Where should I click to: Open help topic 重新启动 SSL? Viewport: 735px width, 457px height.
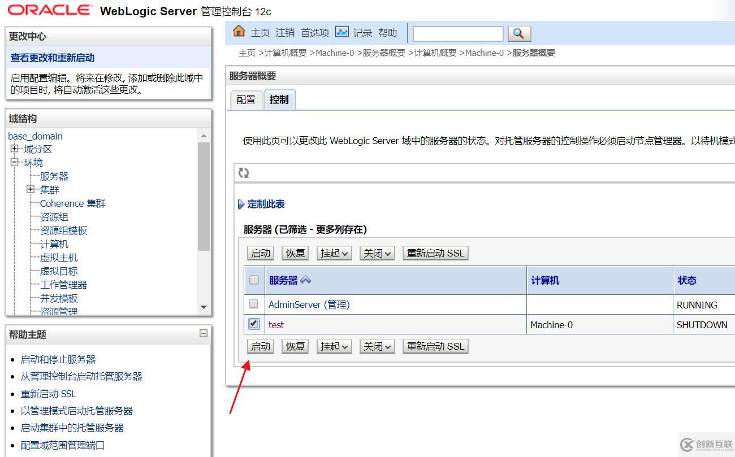pos(48,394)
